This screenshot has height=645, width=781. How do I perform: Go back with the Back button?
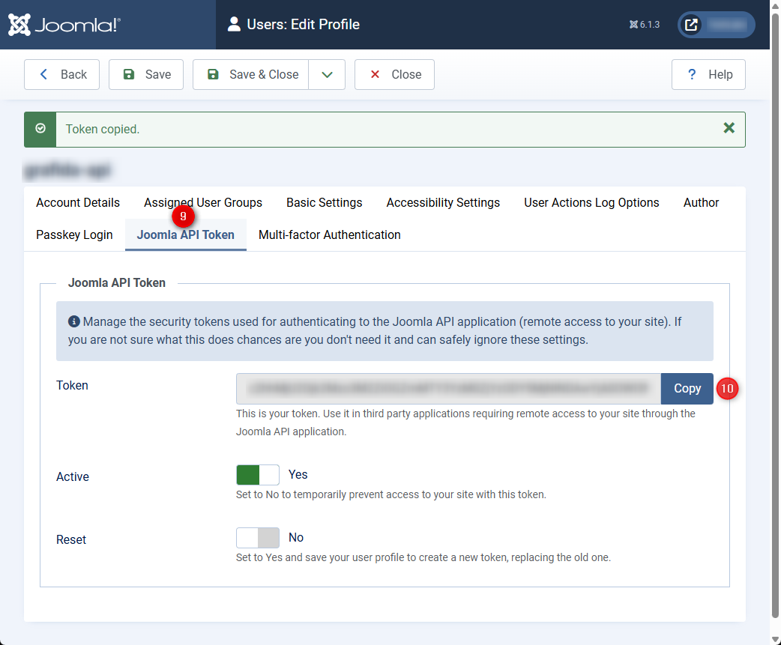click(61, 75)
